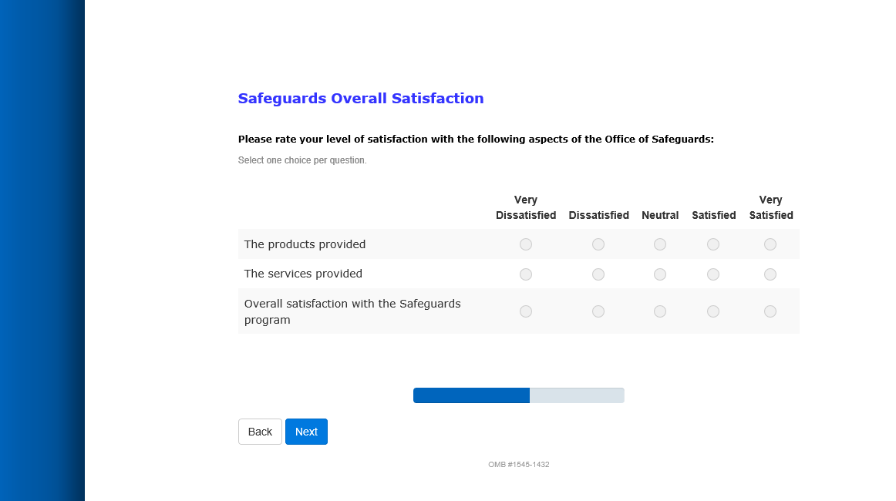Click the Next button
The image size is (896, 501).
point(306,432)
